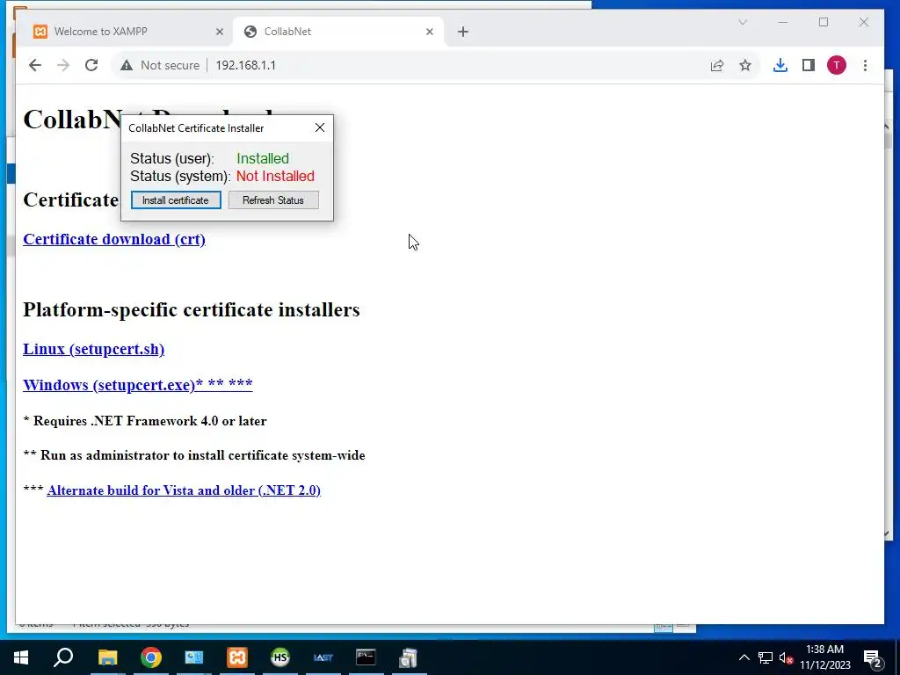Open a new browser tab
Screen dimensions: 900x675
(463, 32)
